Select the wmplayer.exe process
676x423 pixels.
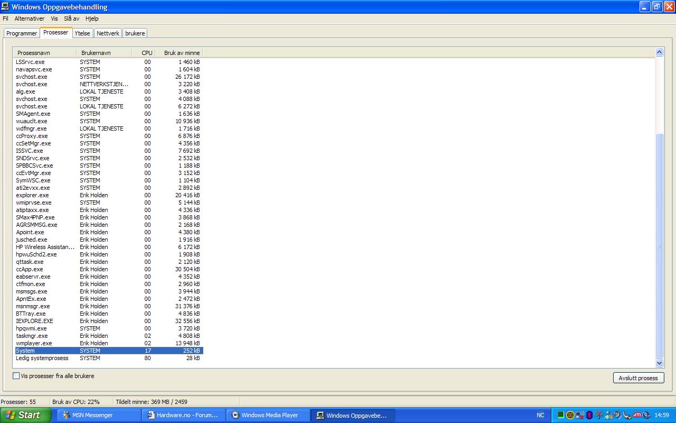(109, 343)
